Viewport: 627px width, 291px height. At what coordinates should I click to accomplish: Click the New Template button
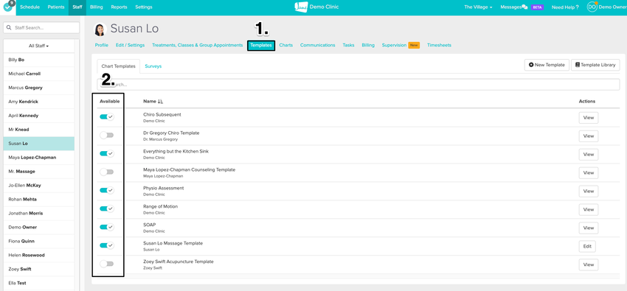pyautogui.click(x=547, y=65)
